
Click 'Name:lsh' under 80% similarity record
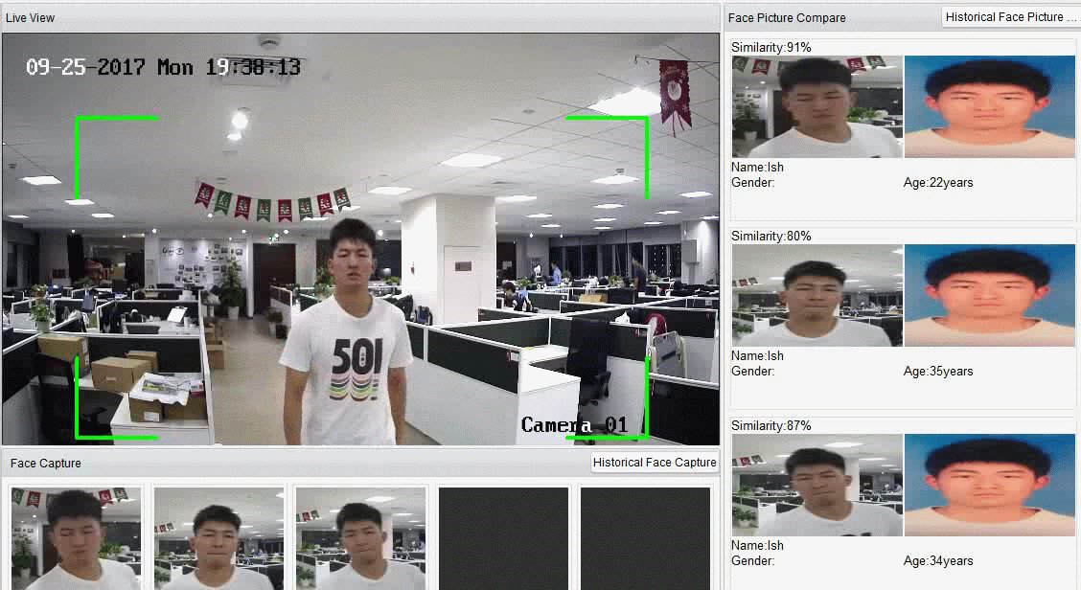click(757, 356)
